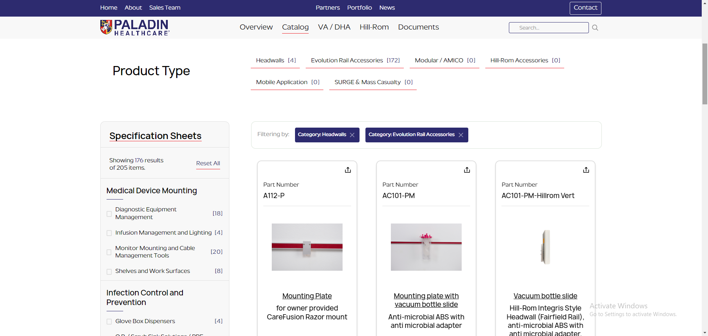Open the Vacuum bottle slide link
Viewport: 708px width, 336px height.
(x=545, y=296)
